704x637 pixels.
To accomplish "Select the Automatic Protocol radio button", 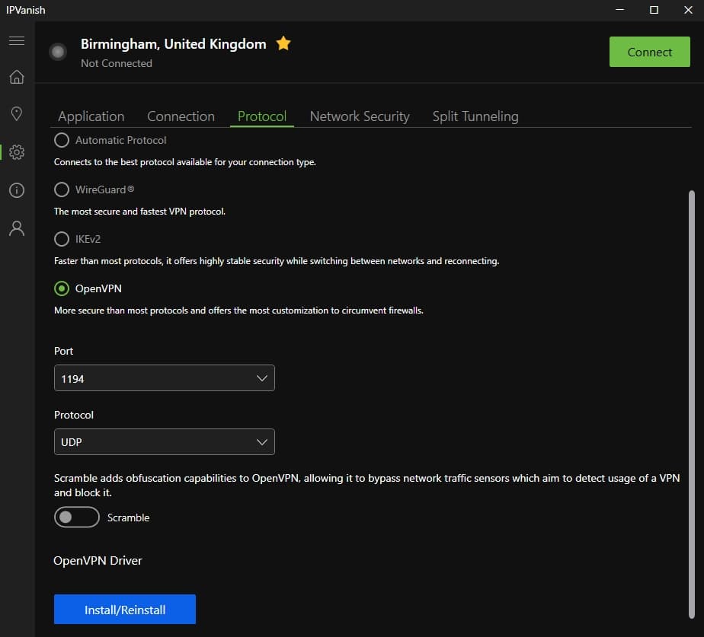I will coord(62,140).
